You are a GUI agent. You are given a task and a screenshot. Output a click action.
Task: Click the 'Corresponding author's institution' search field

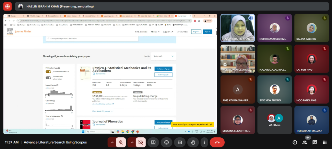92,39
